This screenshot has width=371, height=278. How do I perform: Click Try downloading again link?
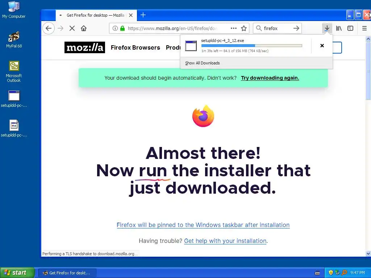point(270,78)
